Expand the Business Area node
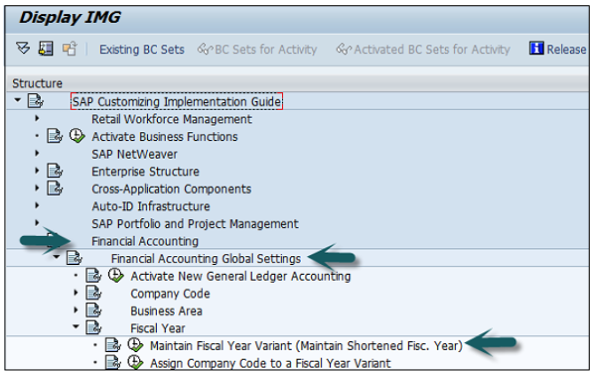 [x=76, y=310]
